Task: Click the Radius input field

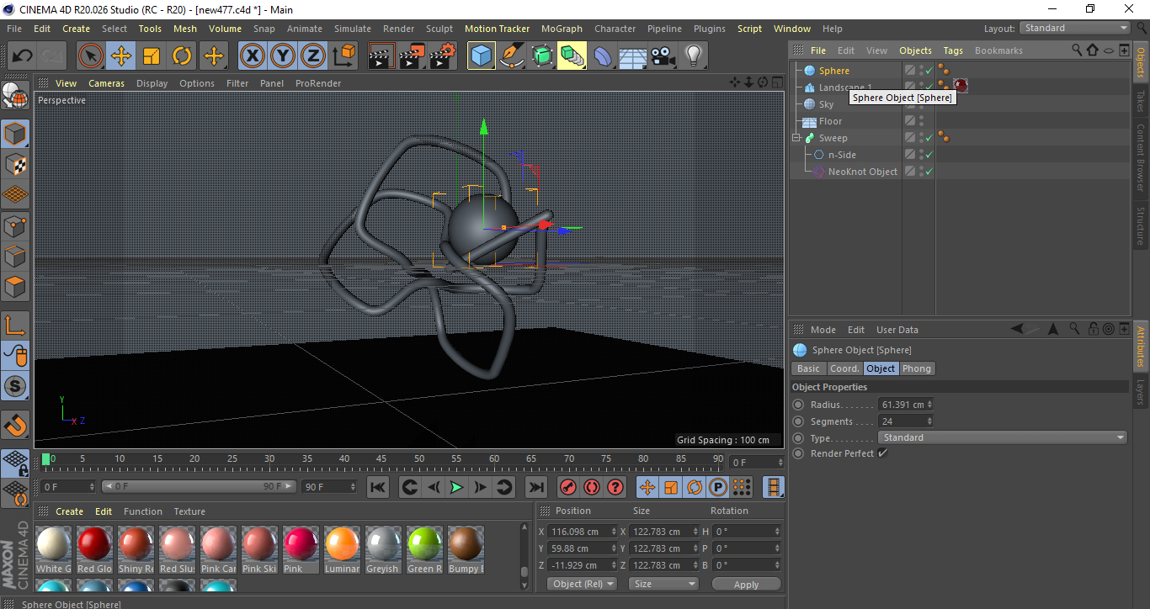Action: pos(906,405)
